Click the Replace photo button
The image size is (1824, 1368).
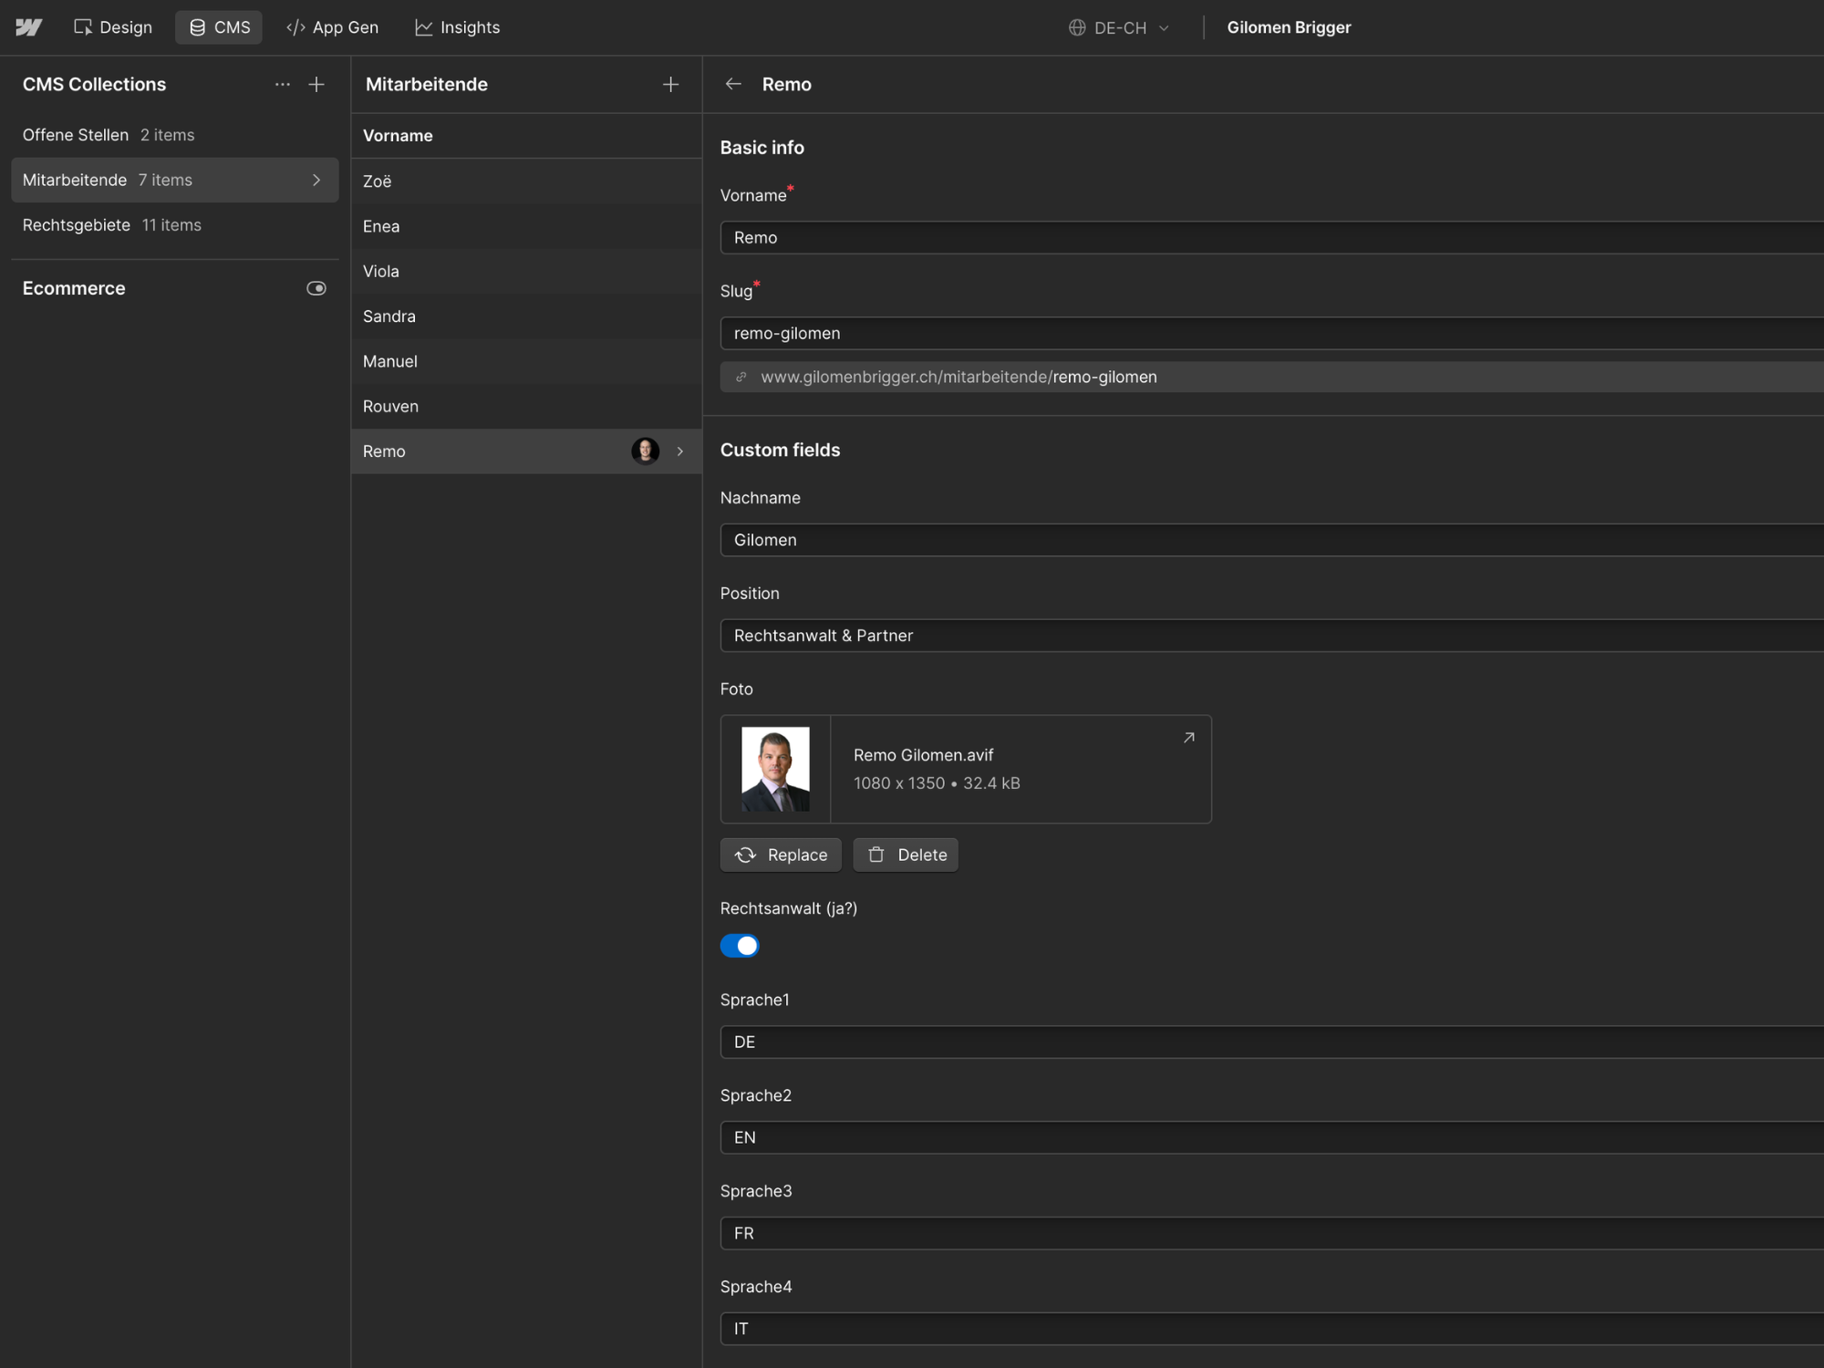pyautogui.click(x=781, y=855)
